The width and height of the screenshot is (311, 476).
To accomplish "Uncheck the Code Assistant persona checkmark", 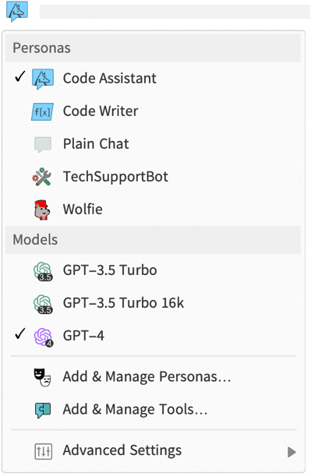I will click(19, 77).
